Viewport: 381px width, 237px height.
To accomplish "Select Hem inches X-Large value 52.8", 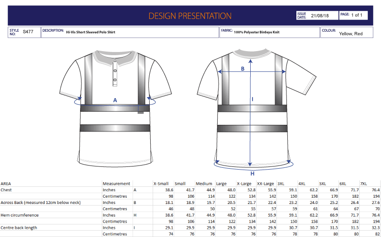I will click(x=252, y=215).
